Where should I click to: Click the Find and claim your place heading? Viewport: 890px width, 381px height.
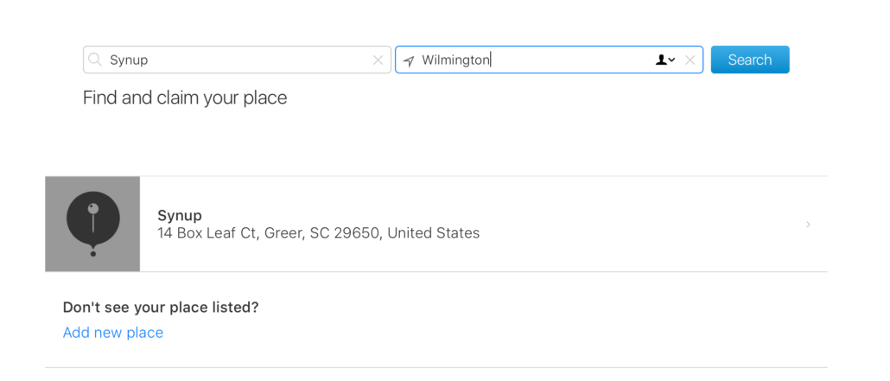pos(185,98)
